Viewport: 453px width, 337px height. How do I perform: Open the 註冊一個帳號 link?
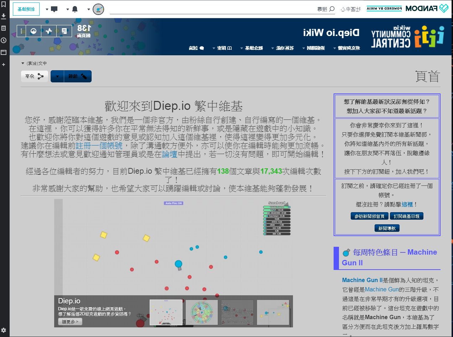pyautogui.click(x=99, y=146)
